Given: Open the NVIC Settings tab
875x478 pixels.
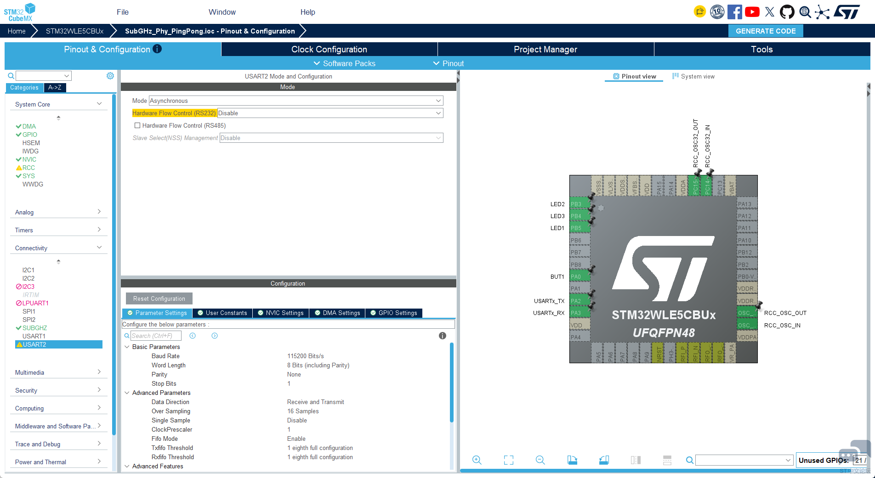Looking at the screenshot, I should pos(281,313).
